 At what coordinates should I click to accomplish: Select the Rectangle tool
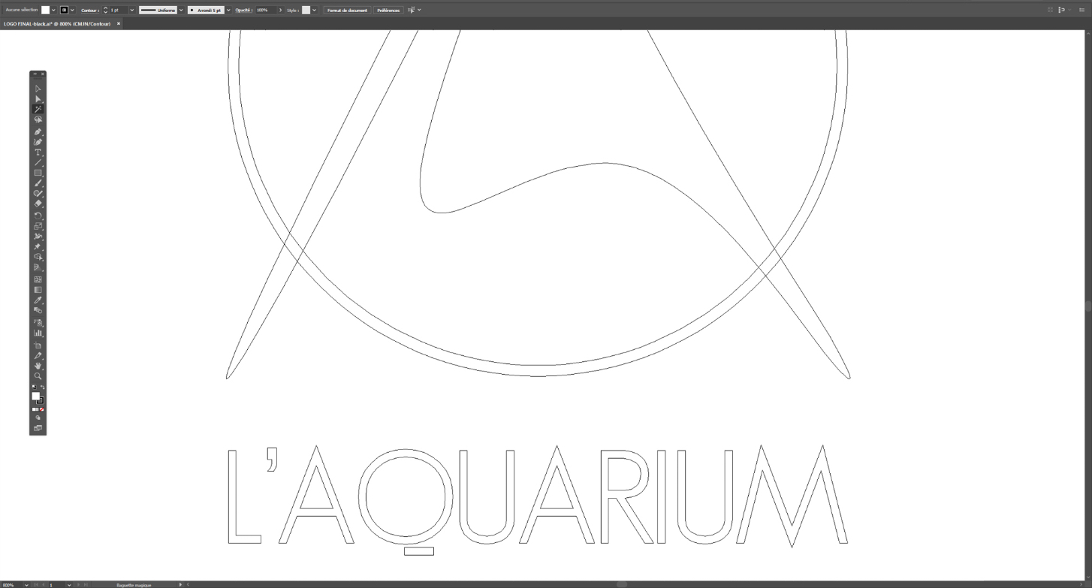pyautogui.click(x=38, y=173)
